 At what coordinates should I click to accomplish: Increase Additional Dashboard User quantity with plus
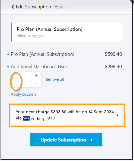pyautogui.click(x=36, y=76)
